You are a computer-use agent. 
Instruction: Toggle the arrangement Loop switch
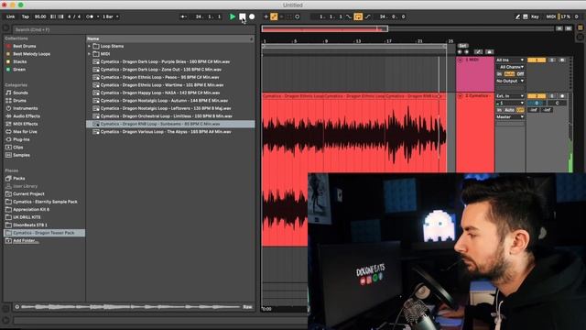358,16
